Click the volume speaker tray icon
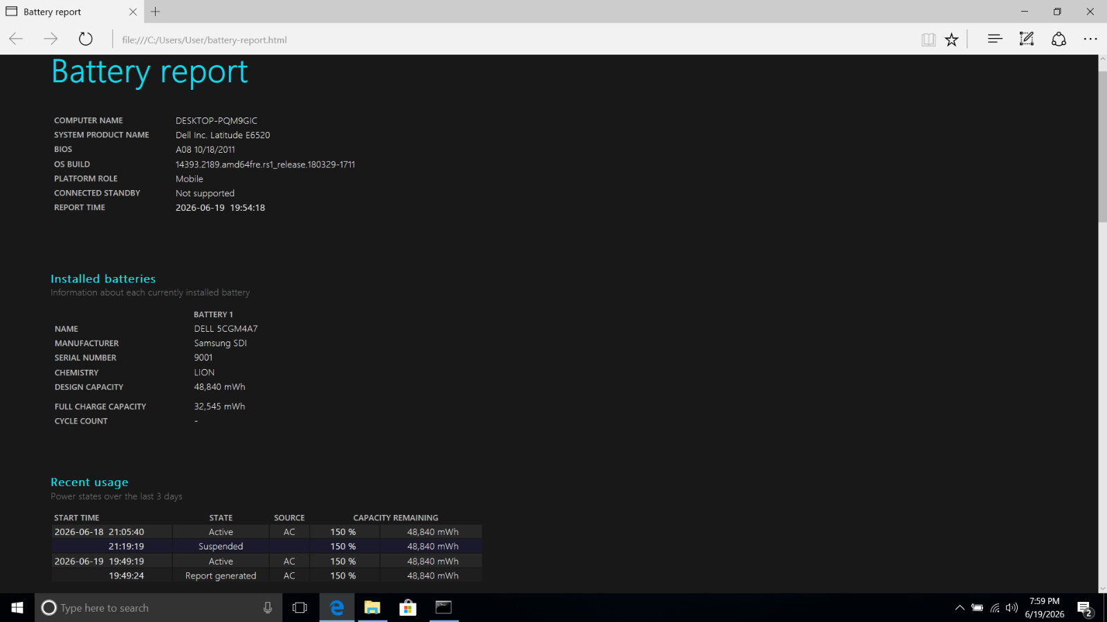Image resolution: width=1107 pixels, height=622 pixels. [1012, 608]
